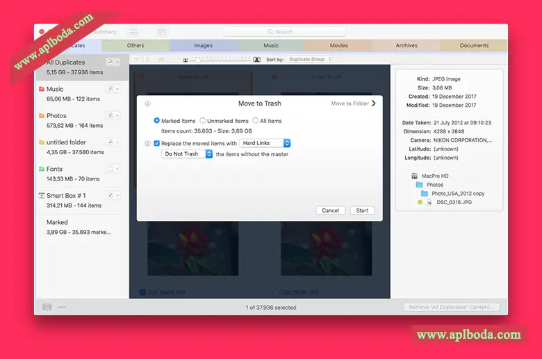
Task: Click the info icon beside Move to Trash title
Action: click(x=147, y=103)
